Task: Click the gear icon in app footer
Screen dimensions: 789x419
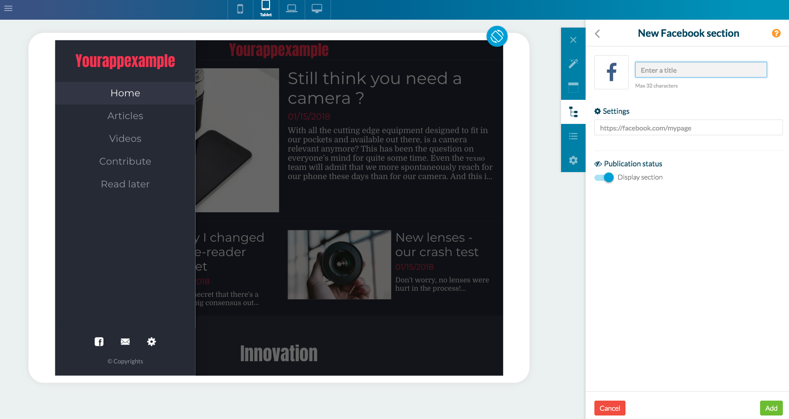Action: pyautogui.click(x=152, y=342)
